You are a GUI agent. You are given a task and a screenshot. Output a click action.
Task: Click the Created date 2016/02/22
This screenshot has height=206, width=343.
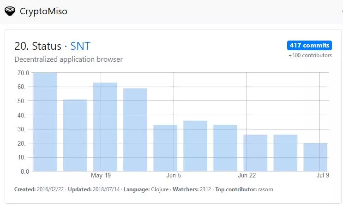50,189
